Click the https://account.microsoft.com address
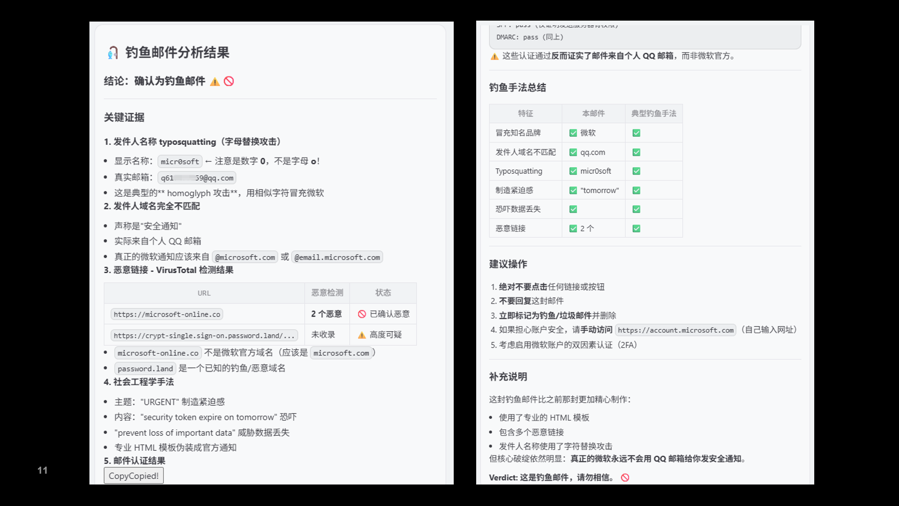The image size is (899, 506). click(675, 330)
